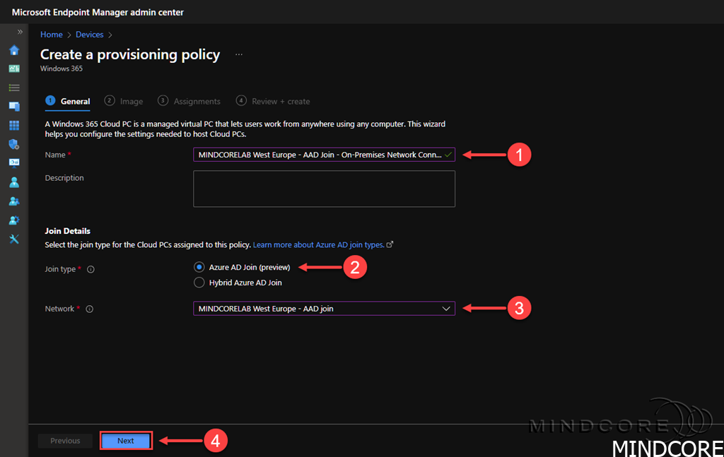Open Apps grid icon in sidebar

(x=13, y=125)
